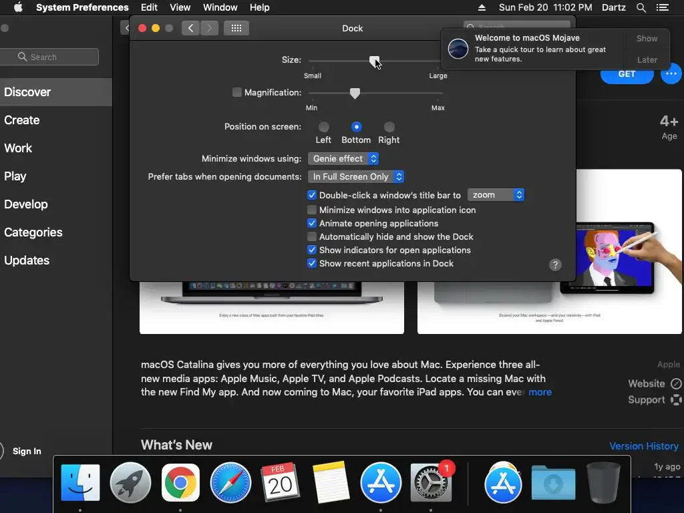
Task: Click the App Store Search field
Action: pos(49,57)
